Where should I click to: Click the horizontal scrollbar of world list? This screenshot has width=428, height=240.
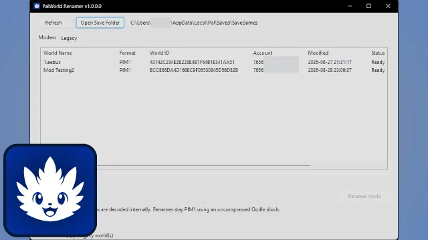[x=203, y=165]
